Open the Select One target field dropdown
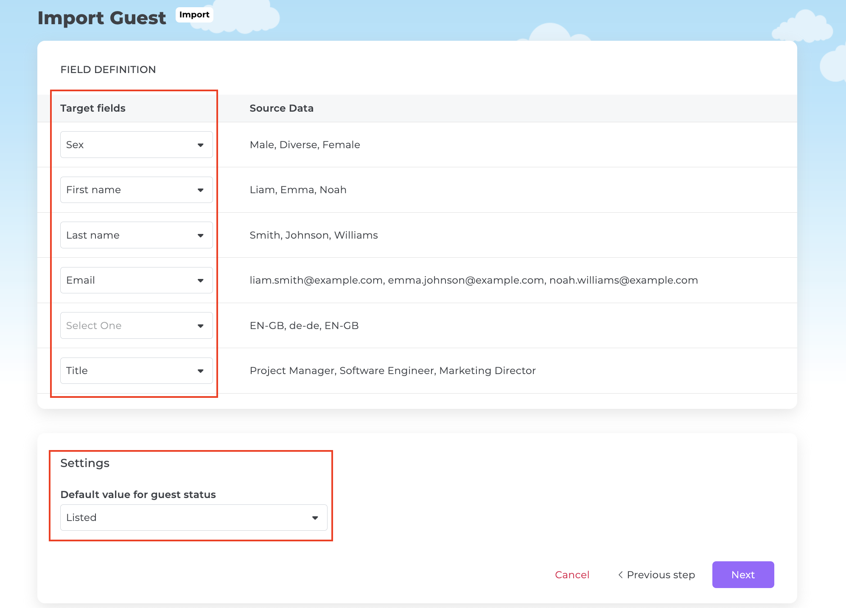Screen dimensions: 846x608 (x=136, y=326)
